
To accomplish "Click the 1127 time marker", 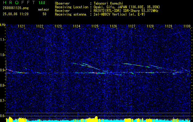I will pos(132,26).
